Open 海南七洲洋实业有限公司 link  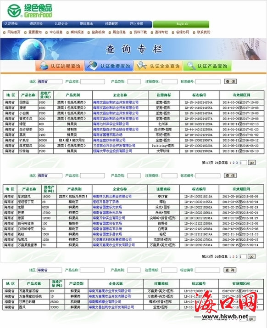111,124
